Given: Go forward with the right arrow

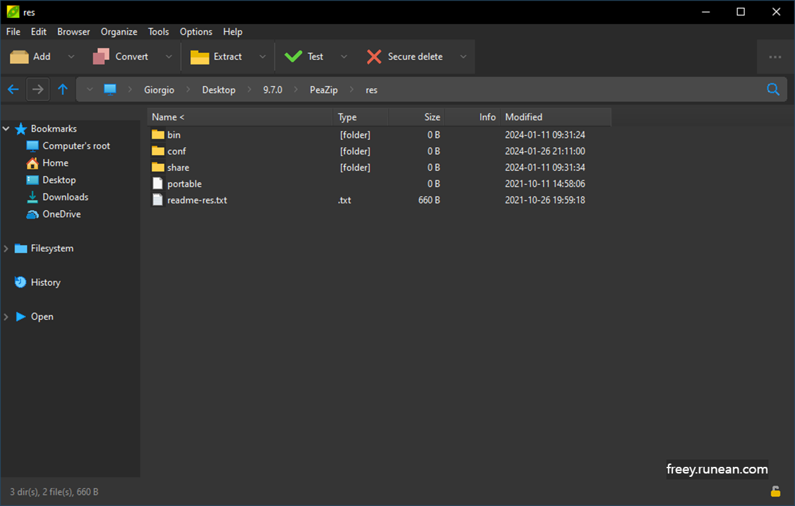Looking at the screenshot, I should point(38,90).
